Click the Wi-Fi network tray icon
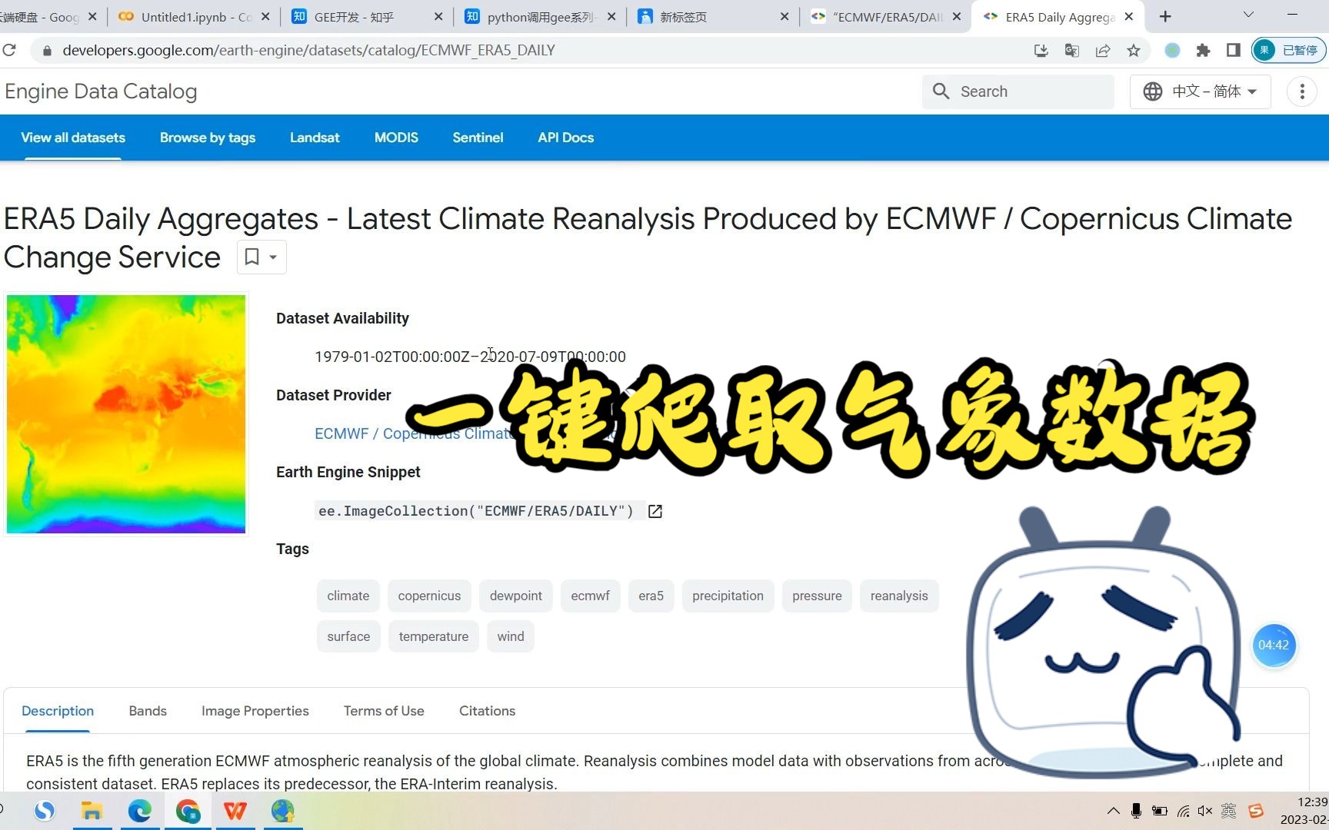 tap(1184, 811)
